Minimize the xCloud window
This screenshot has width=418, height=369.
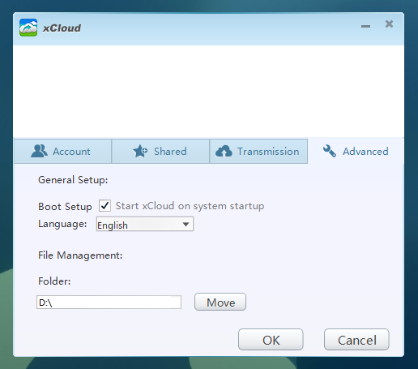(365, 26)
